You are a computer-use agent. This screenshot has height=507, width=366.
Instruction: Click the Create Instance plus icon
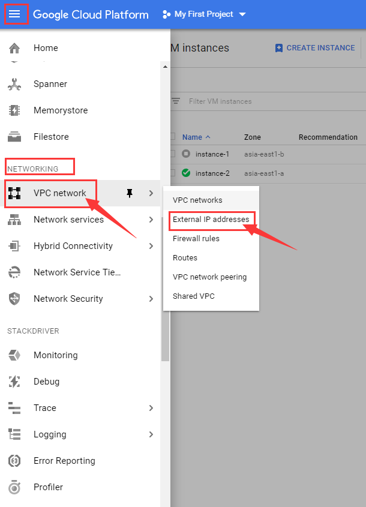coord(279,48)
